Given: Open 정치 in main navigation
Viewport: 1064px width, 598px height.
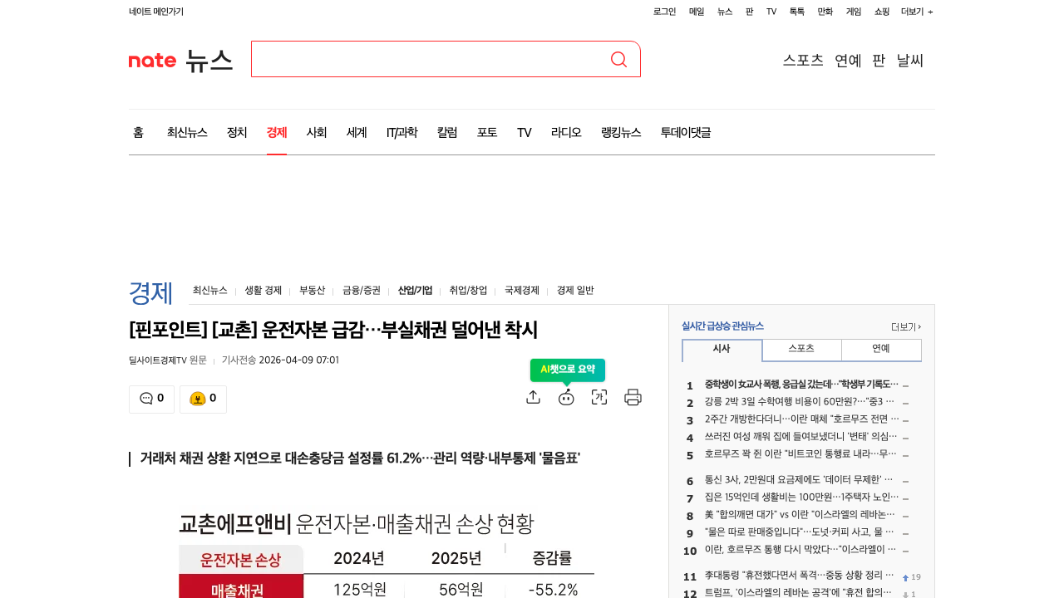Looking at the screenshot, I should tap(237, 132).
